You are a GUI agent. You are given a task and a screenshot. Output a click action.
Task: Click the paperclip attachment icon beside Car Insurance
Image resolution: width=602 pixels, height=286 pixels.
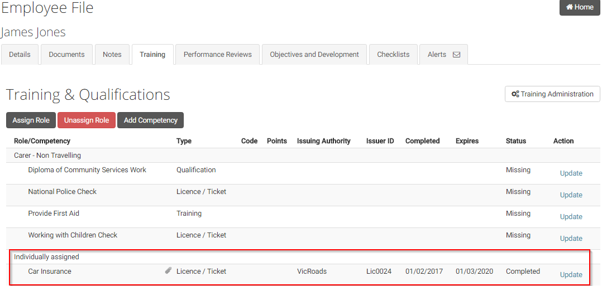point(168,271)
